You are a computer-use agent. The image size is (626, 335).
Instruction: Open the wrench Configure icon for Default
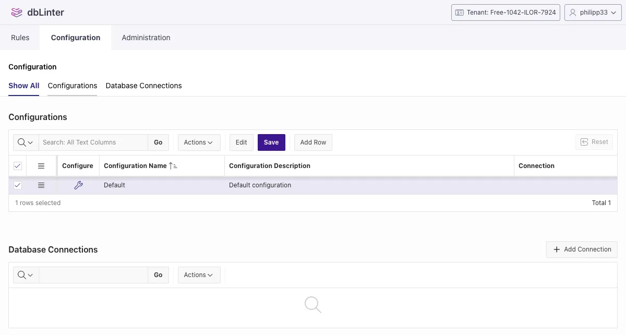coord(78,185)
